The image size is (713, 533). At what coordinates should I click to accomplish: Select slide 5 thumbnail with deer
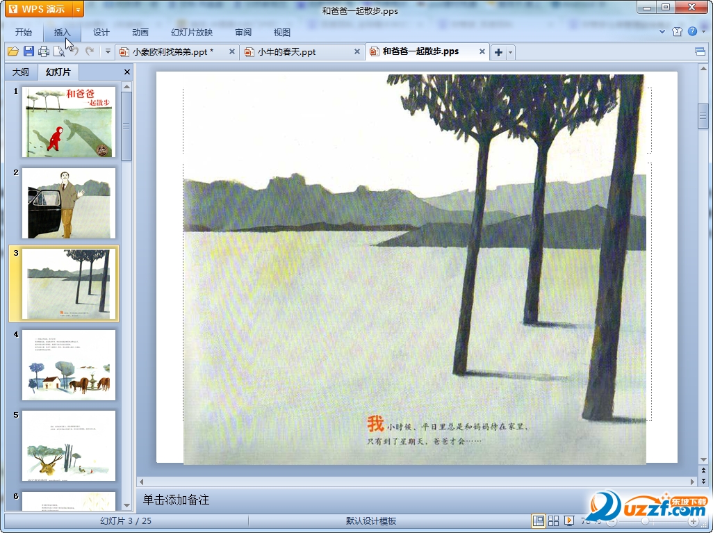pos(69,445)
